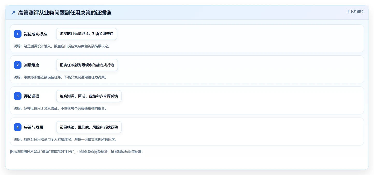This screenshot has width=374, height=175.
Task: Click the title 高管测评从业务问题到任用决策的证据链
Action: 65,13
